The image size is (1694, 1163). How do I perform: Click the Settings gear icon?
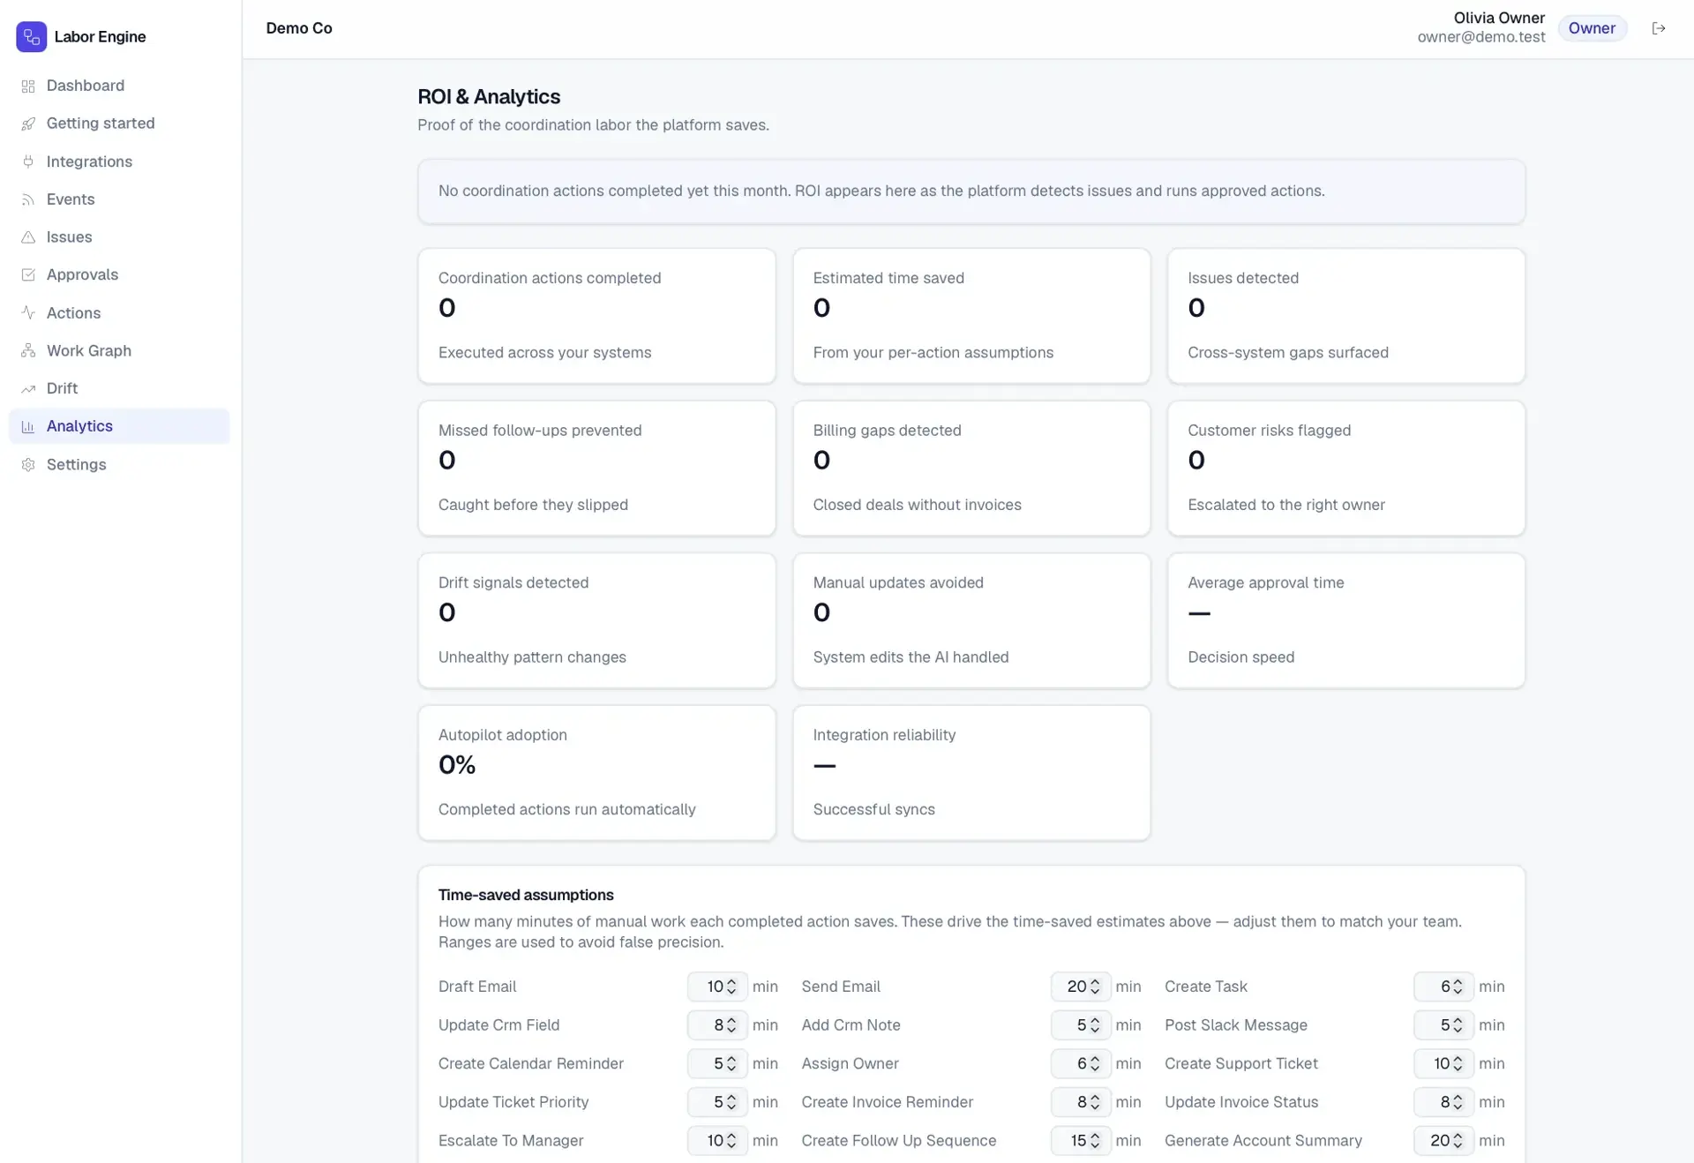click(x=28, y=465)
